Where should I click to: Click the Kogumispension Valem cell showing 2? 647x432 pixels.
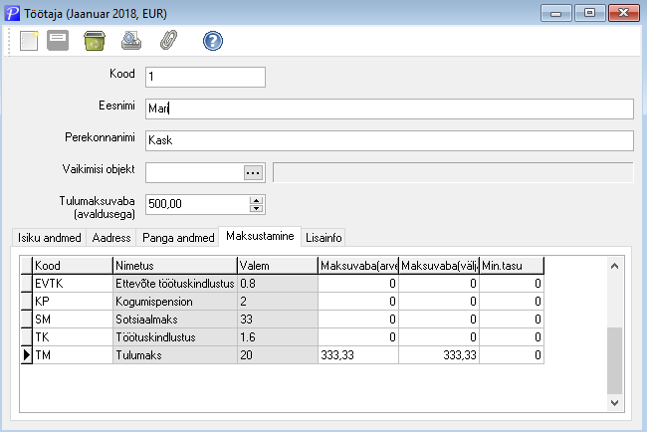click(x=278, y=302)
